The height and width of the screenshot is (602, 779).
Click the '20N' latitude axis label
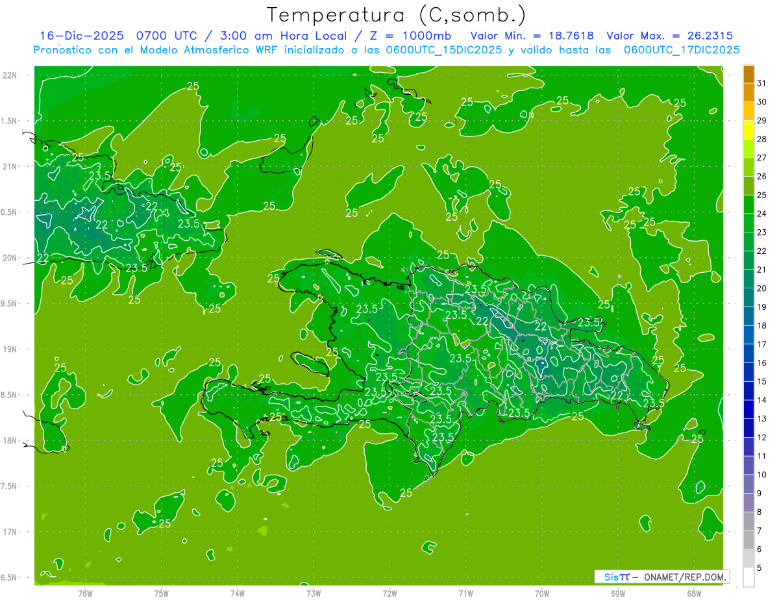coord(11,258)
